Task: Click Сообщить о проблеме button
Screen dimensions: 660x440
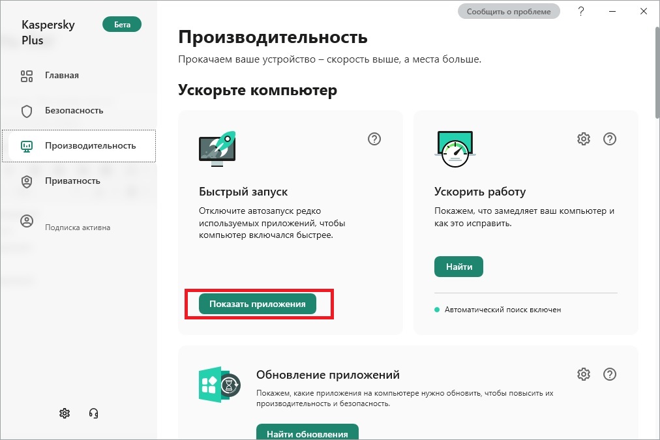Action: [x=509, y=11]
